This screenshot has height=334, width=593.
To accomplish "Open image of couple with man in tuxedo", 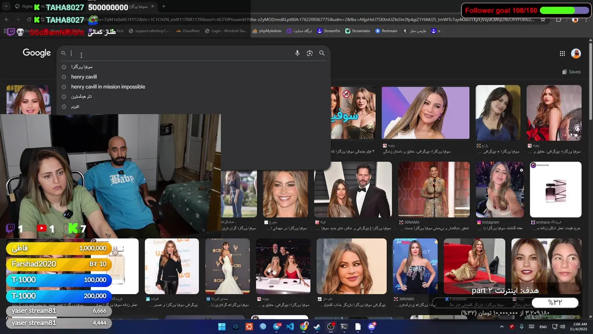I will [x=353, y=190].
